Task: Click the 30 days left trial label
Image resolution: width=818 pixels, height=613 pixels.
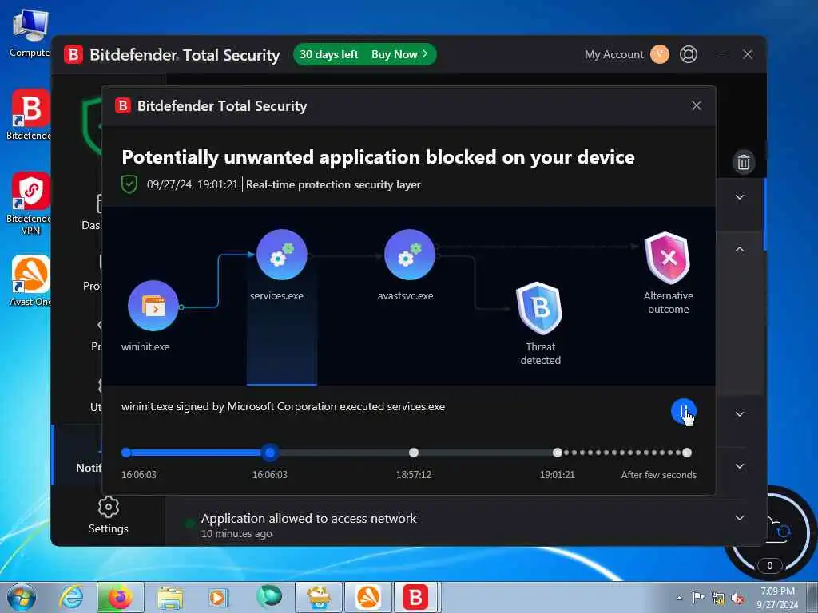Action: (328, 54)
